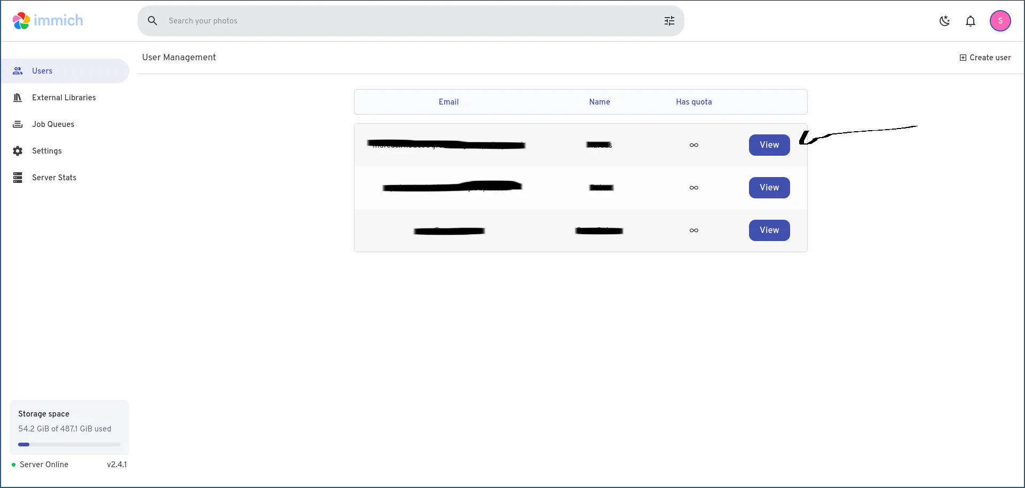Sort the table by the Name column
The image size is (1025, 488).
(x=600, y=102)
